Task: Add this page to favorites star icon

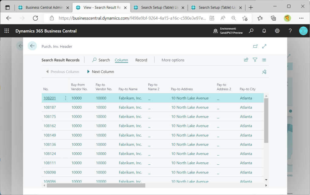Action: 245,18
